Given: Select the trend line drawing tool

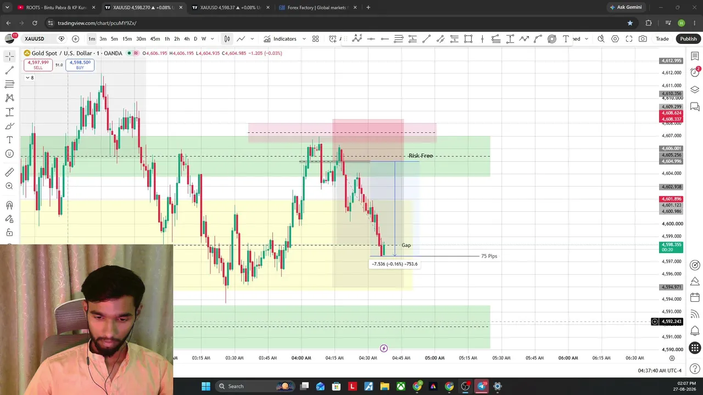Looking at the screenshot, I should pyautogui.click(x=9, y=70).
